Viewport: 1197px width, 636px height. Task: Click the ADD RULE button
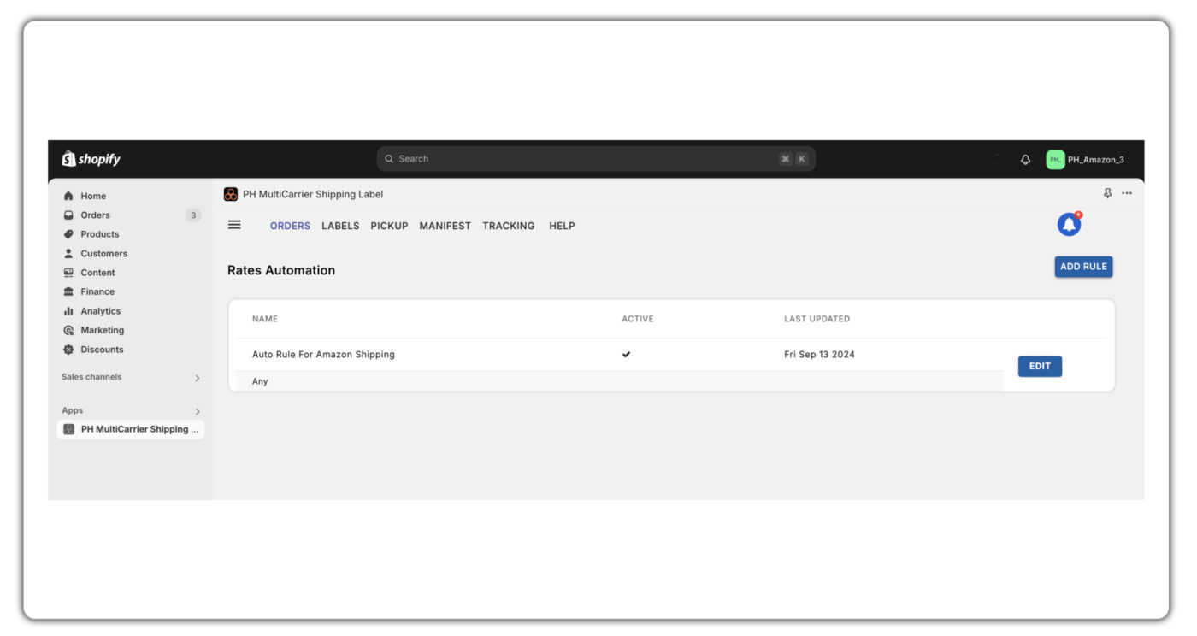[1083, 267]
